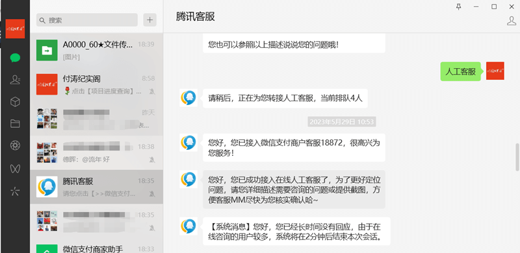This screenshot has height=253, width=520.
Task: Open the Top Stories star icon in the sidebar
Action: [x=15, y=191]
